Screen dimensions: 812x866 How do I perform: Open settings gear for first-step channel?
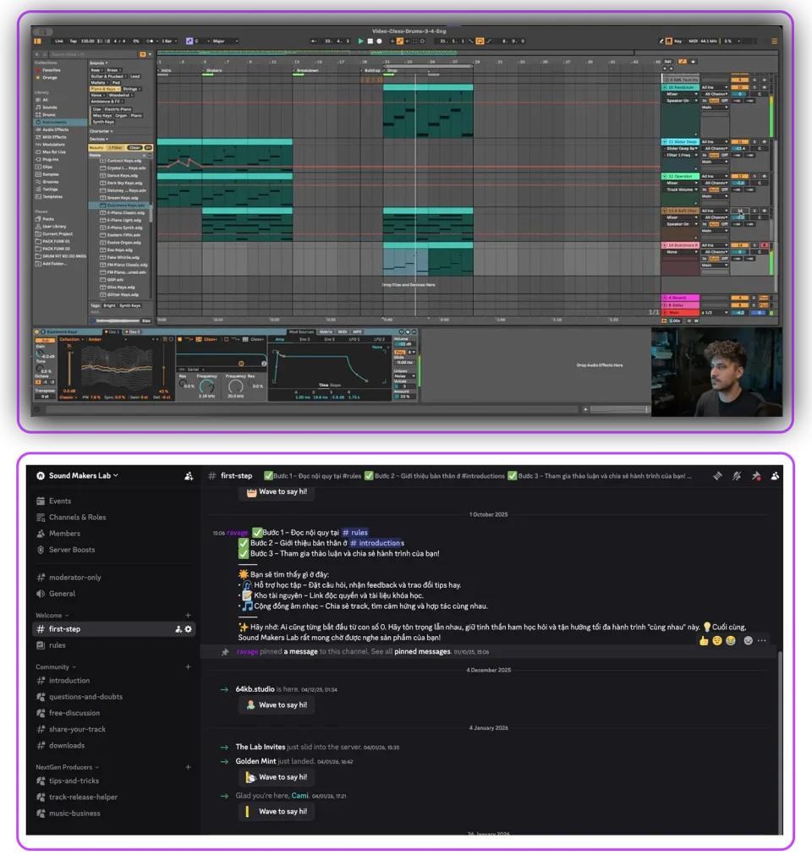(189, 629)
